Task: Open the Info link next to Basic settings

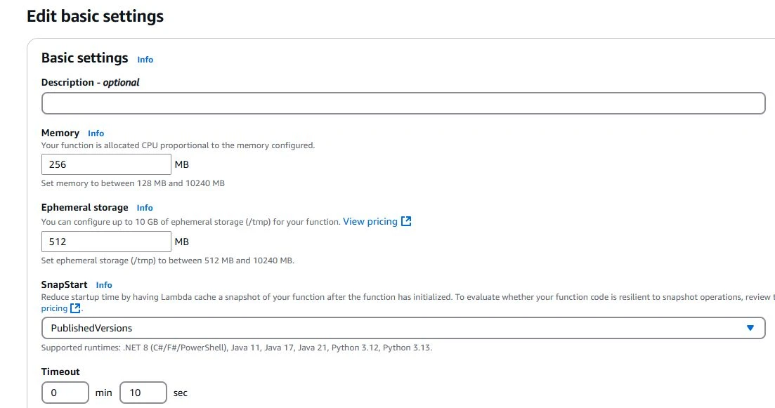Action: point(145,60)
